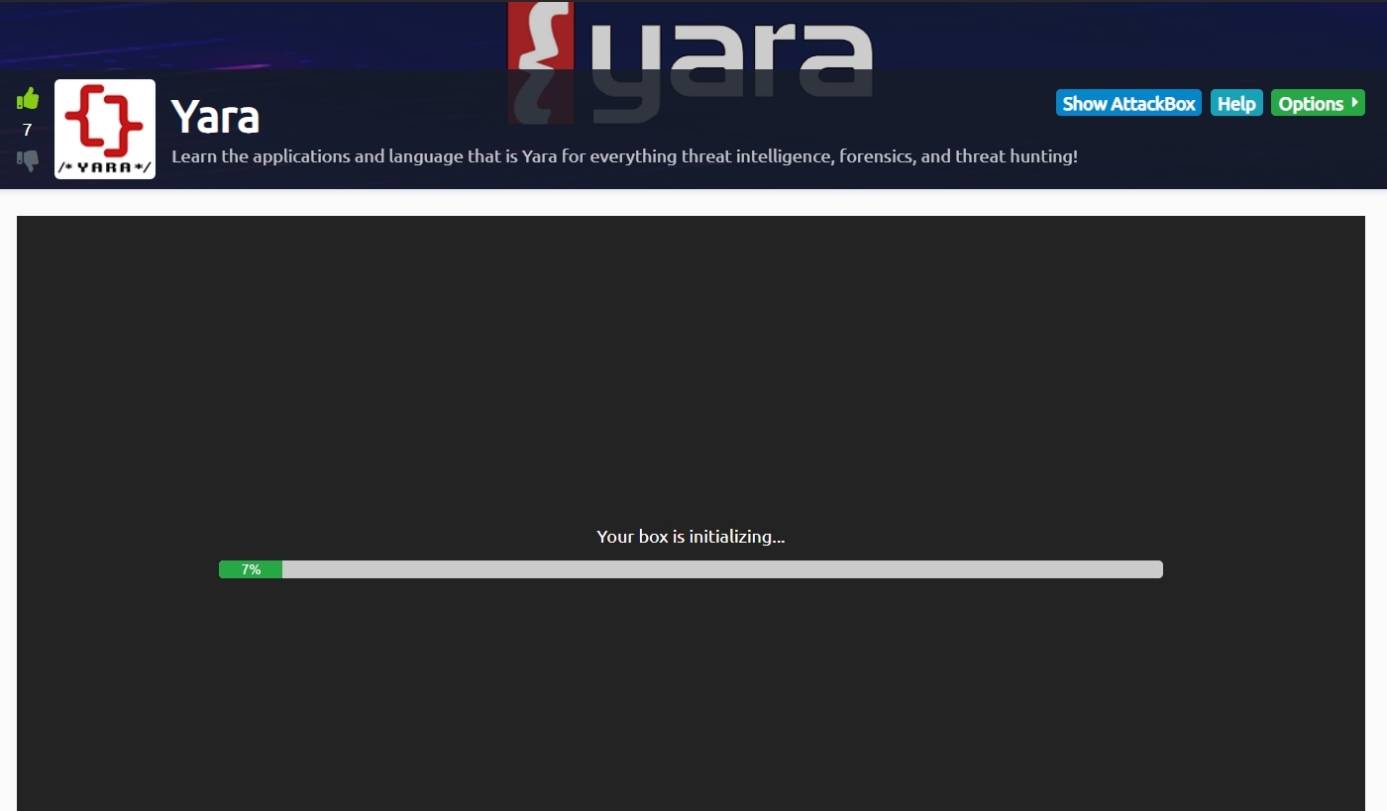Click the 'Your box is initializing...' message
This screenshot has width=1387, height=811.
(691, 537)
